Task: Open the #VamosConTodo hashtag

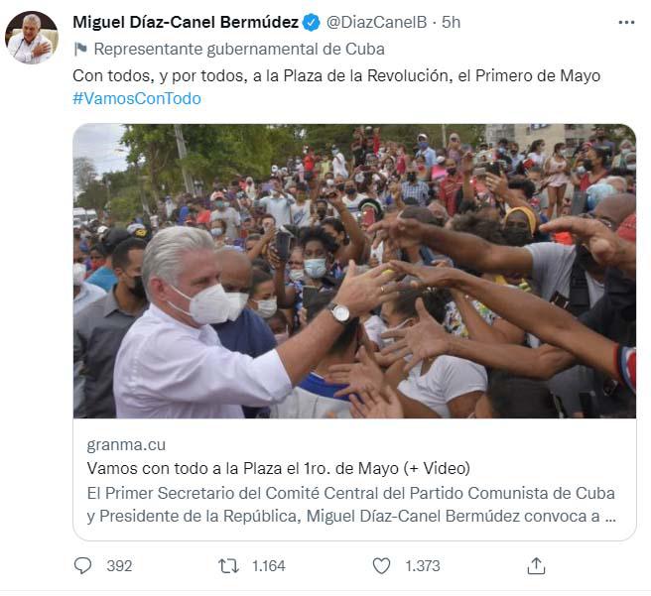Action: coord(137,99)
